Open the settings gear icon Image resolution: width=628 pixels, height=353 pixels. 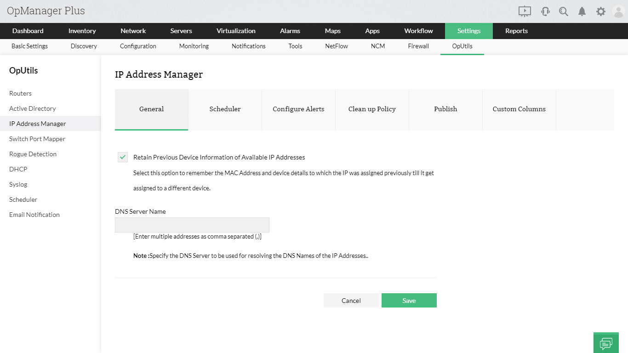coord(600,11)
